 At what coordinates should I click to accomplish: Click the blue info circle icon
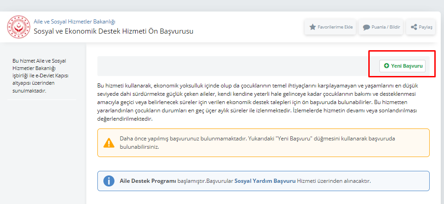pyautogui.click(x=109, y=181)
